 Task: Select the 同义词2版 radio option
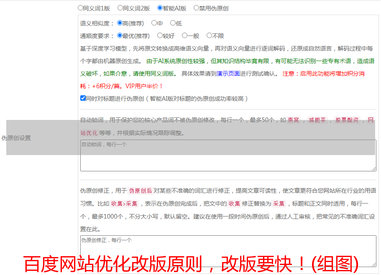(120, 8)
